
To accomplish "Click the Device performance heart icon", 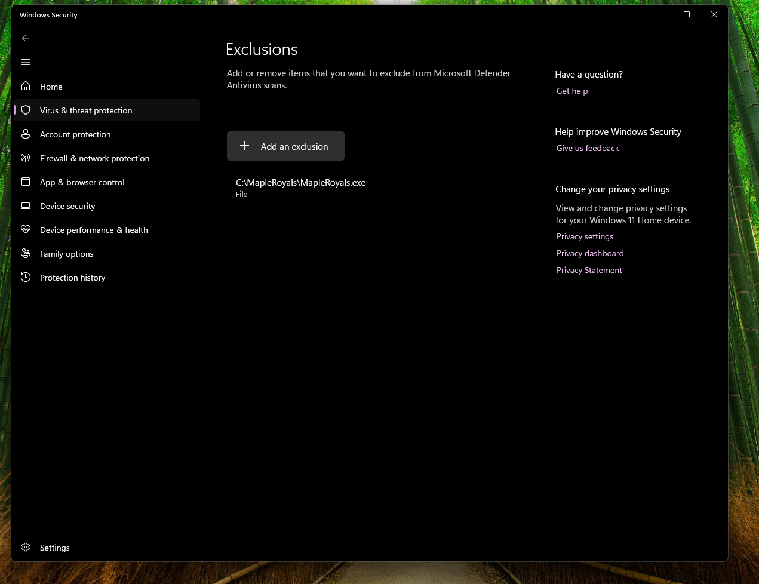I will [26, 229].
